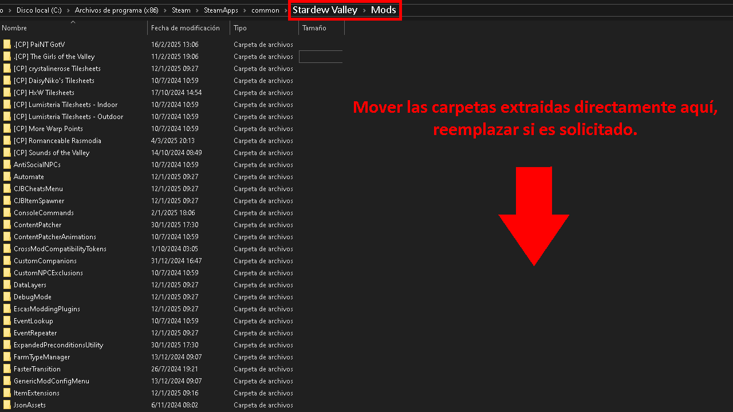Expand chevron after SteamApps in address bar
The image size is (733, 412).
coord(245,10)
